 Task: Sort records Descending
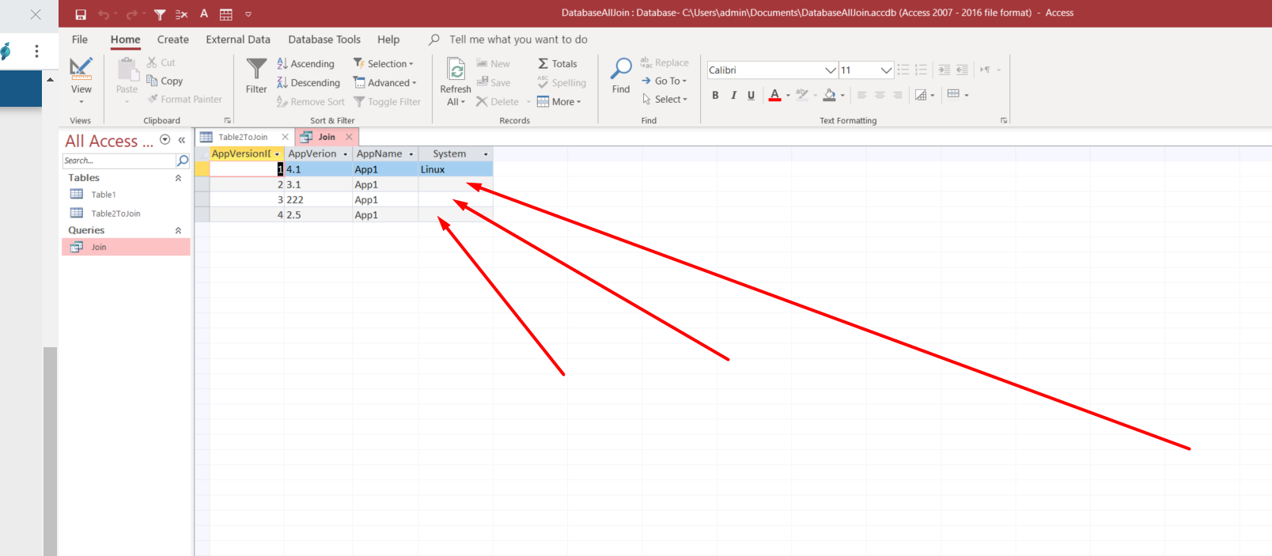coord(309,83)
